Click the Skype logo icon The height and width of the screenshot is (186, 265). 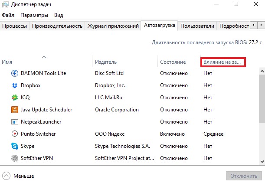pyautogui.click(x=15, y=146)
